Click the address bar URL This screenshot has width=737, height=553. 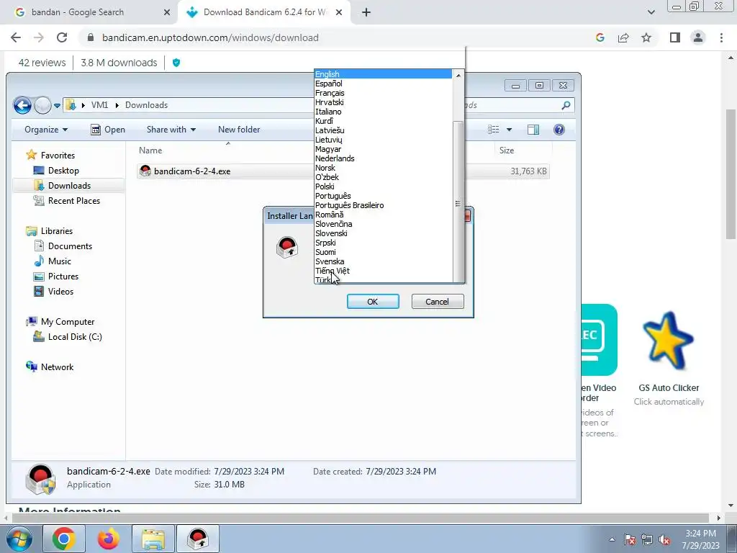(x=210, y=37)
